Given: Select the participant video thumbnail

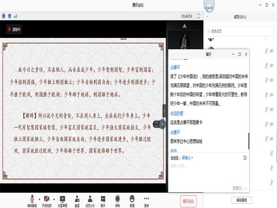Looking at the screenshot, I should pyautogui.click(x=185, y=40).
